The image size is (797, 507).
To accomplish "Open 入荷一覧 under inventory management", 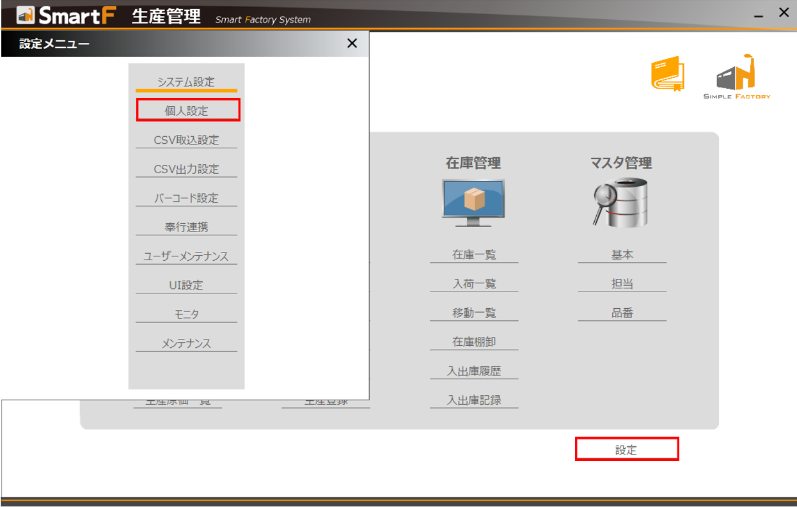I will pos(474,284).
